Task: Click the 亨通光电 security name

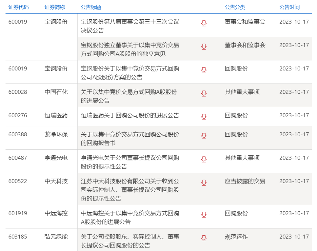Action: click(x=56, y=158)
